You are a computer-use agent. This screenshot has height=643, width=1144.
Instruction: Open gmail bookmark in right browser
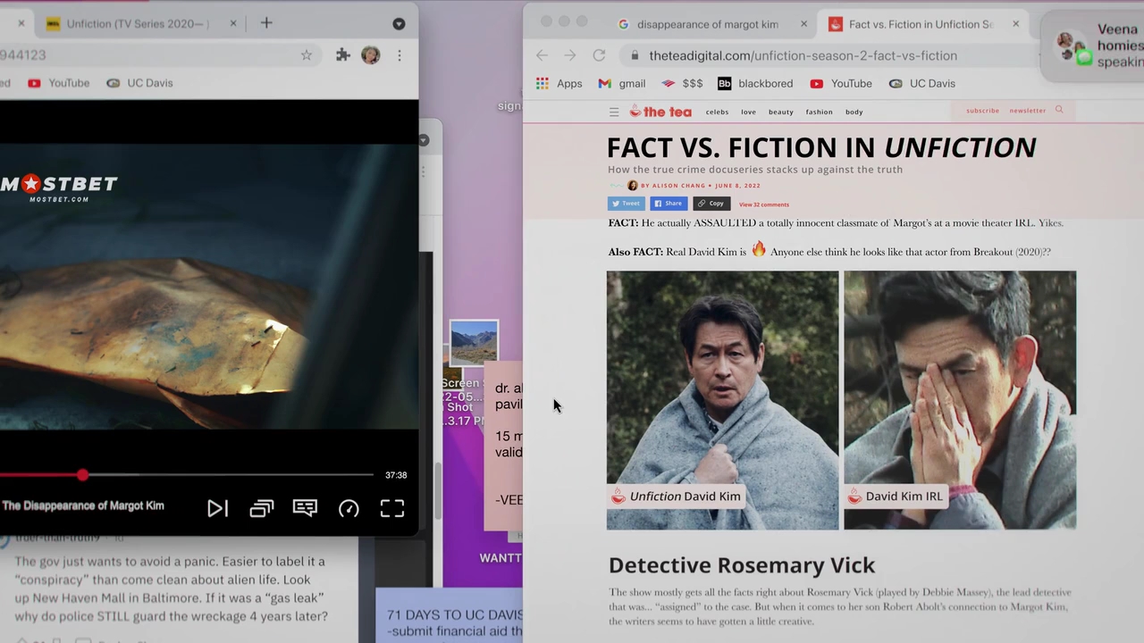pyautogui.click(x=622, y=83)
